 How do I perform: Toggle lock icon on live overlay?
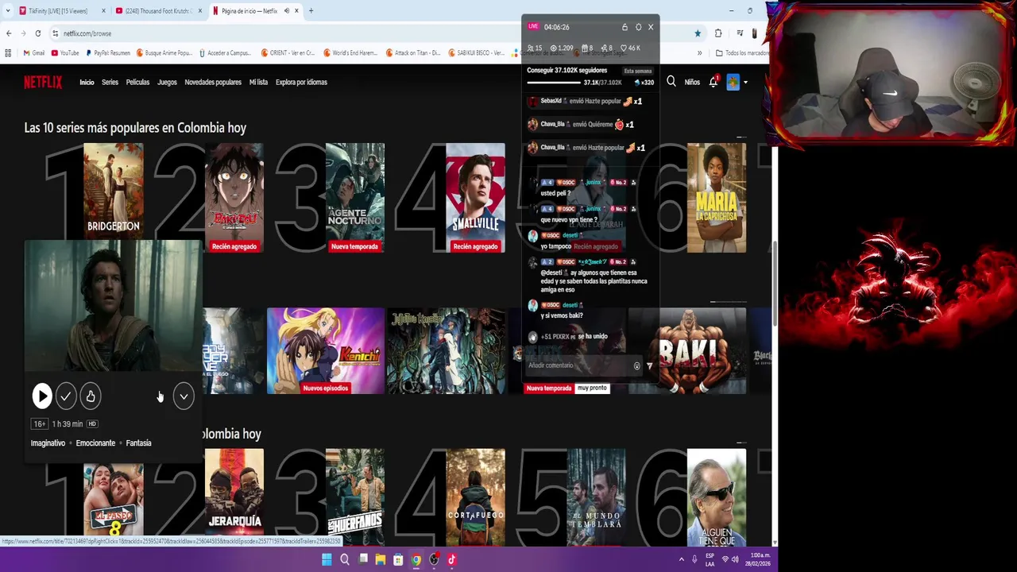coord(625,27)
